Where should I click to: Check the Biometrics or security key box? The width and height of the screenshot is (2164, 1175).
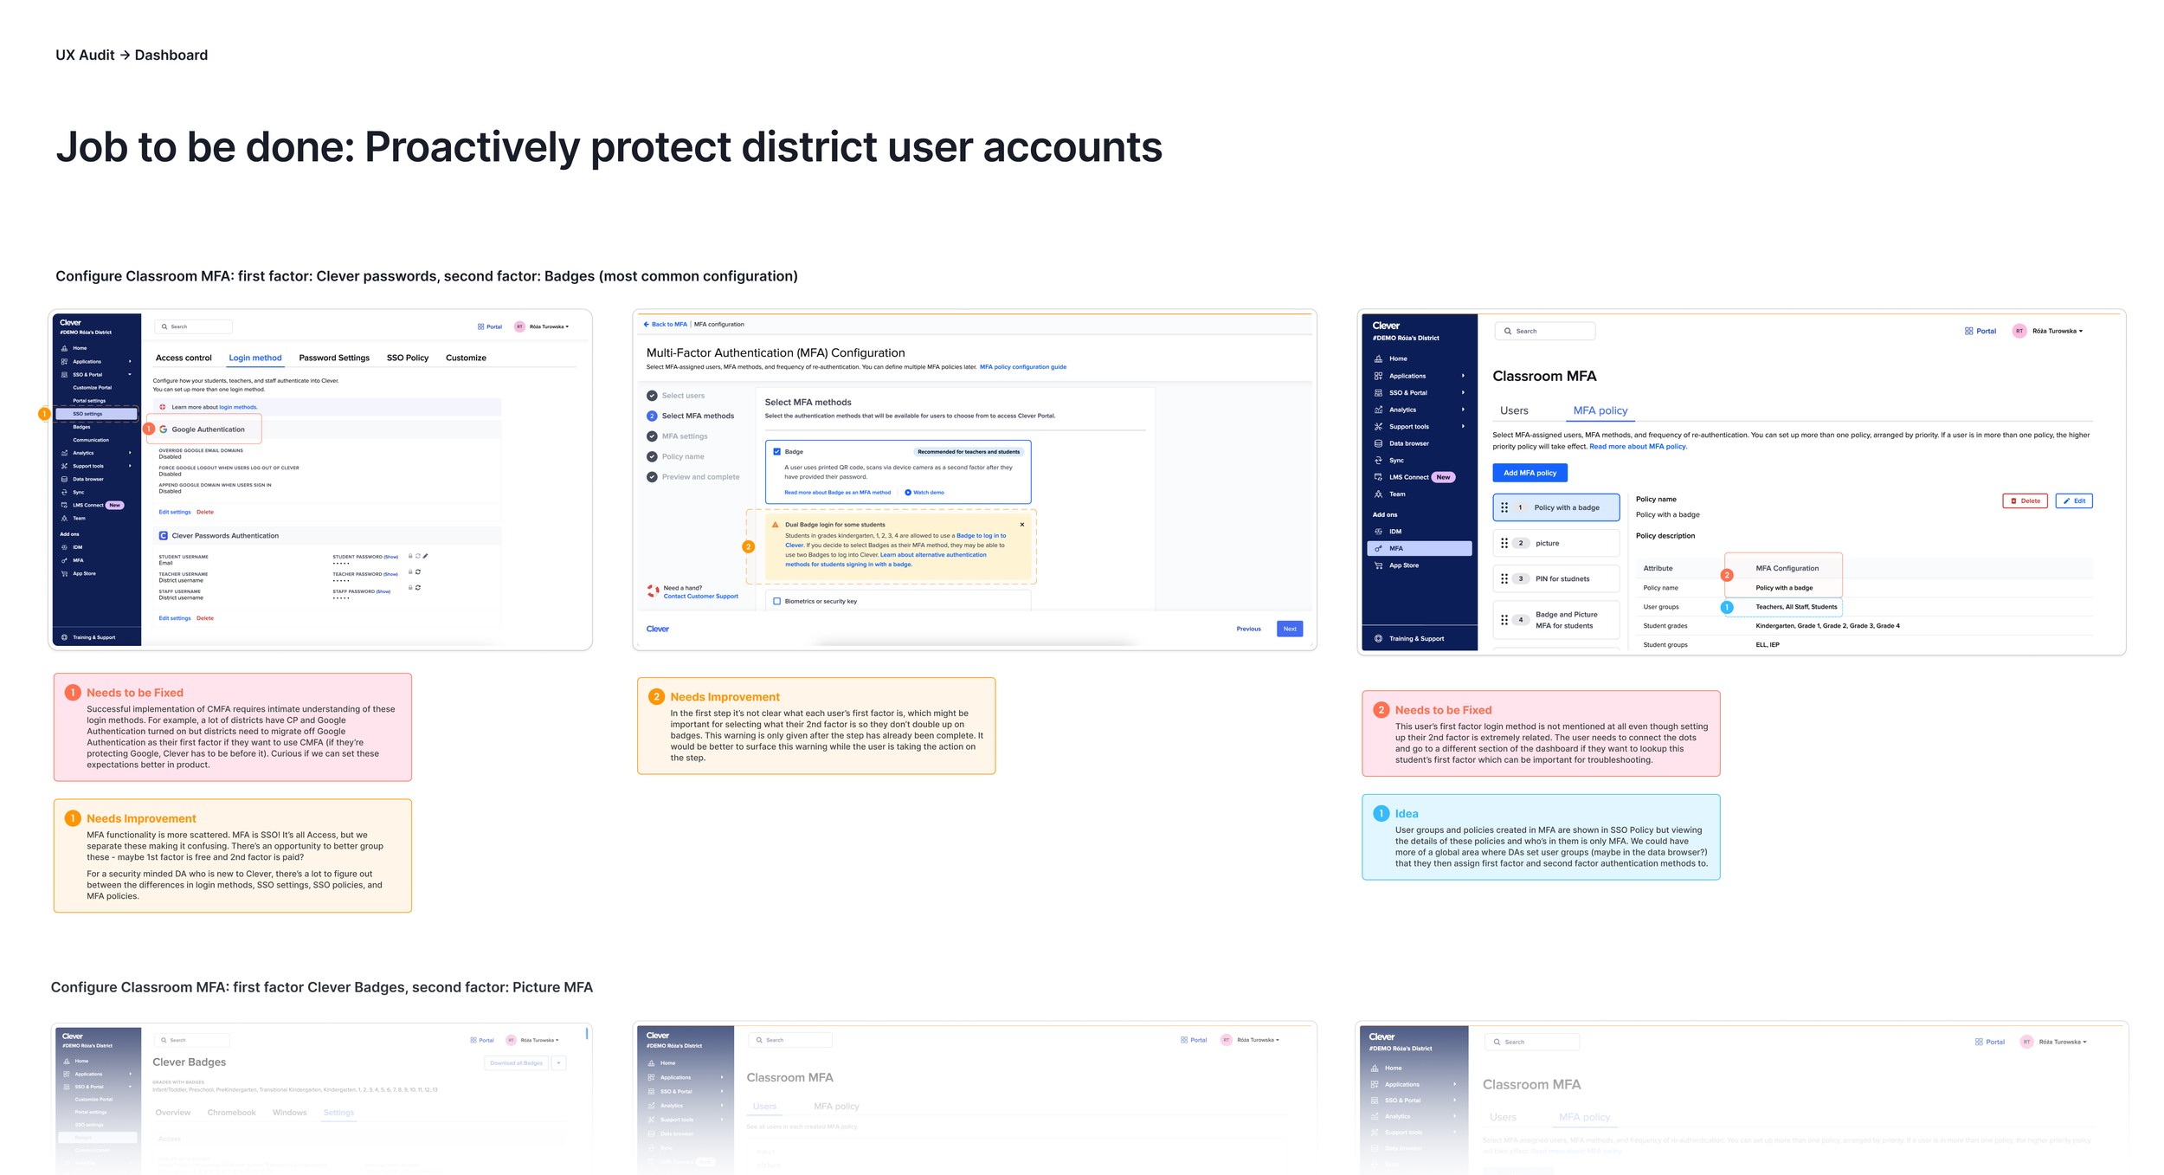tap(777, 601)
